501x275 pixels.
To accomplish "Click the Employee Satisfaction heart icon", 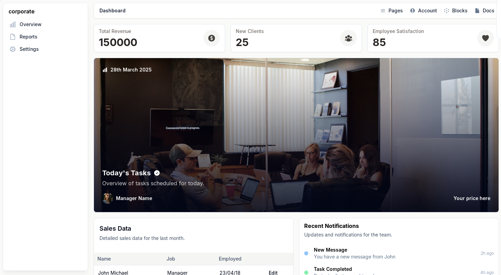I will point(486,38).
